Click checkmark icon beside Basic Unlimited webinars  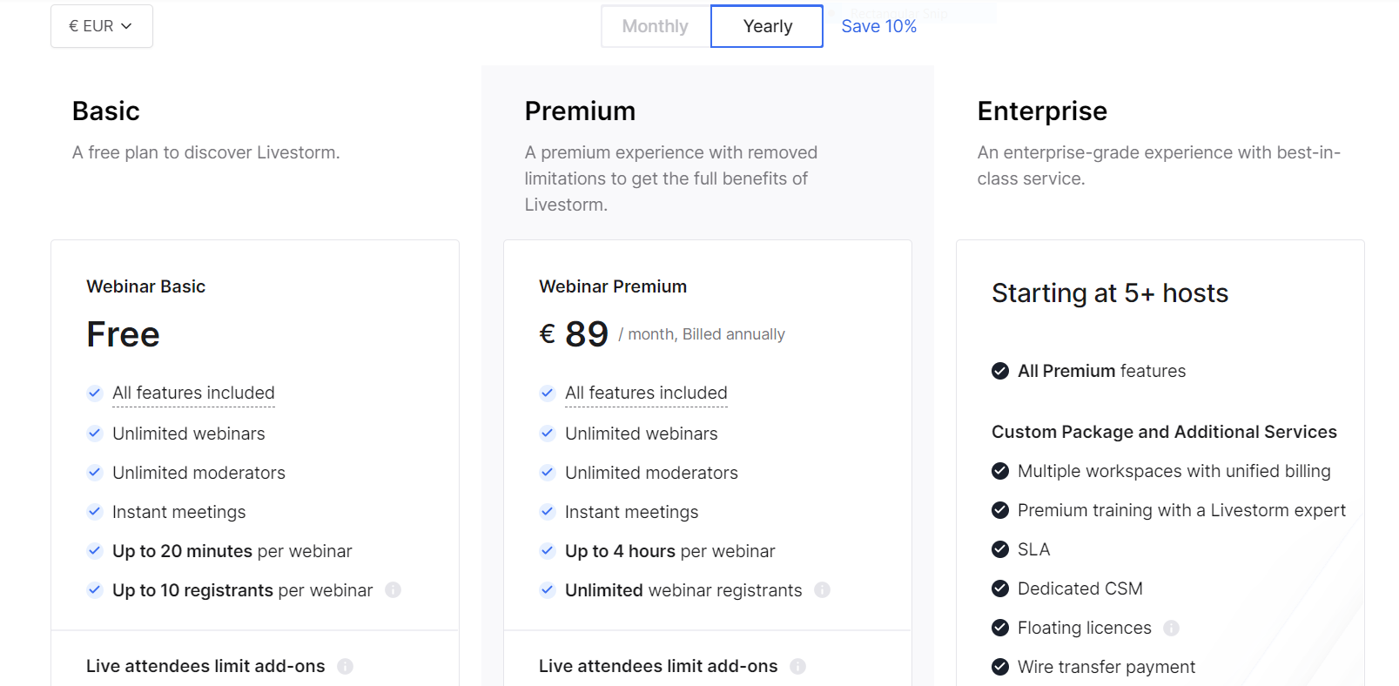click(95, 433)
